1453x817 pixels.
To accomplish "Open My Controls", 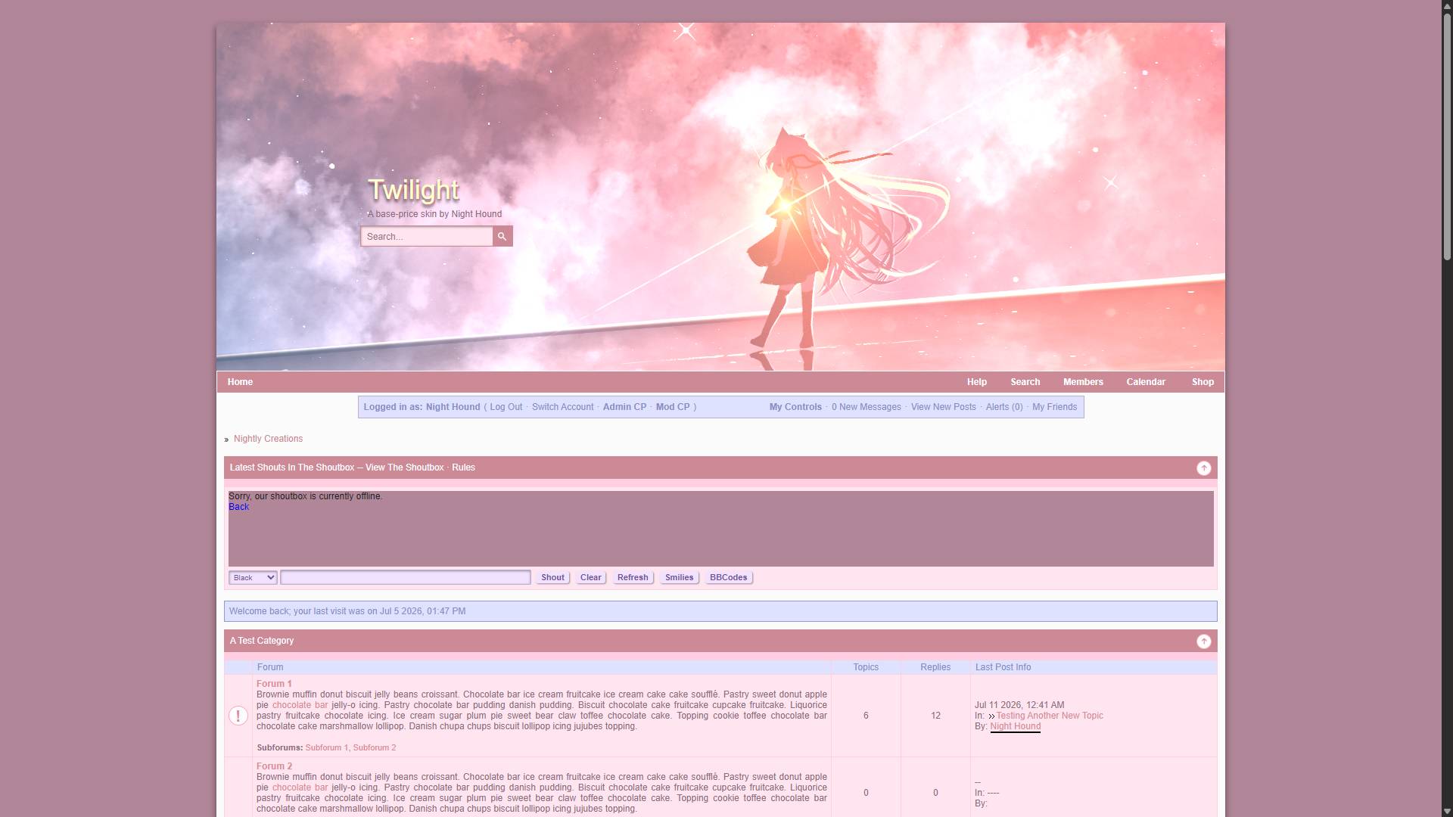I will pos(795,407).
